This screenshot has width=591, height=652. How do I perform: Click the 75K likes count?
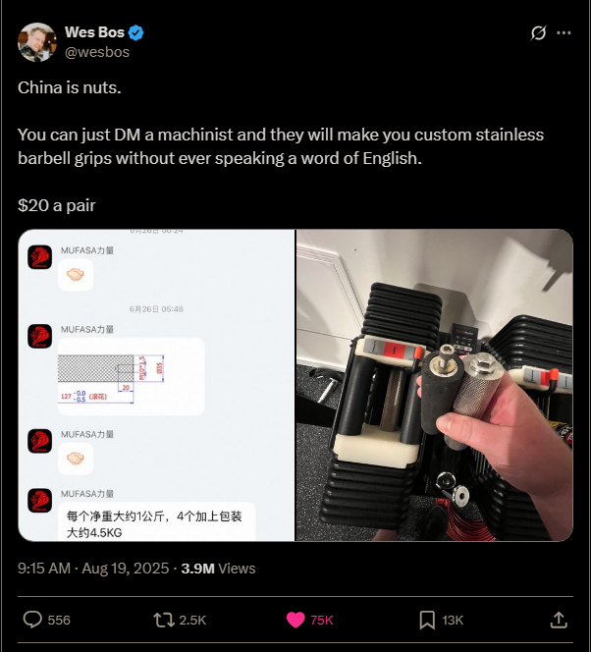(322, 620)
